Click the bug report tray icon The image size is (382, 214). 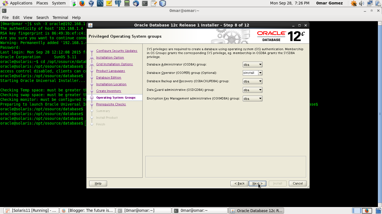coord(354,3)
